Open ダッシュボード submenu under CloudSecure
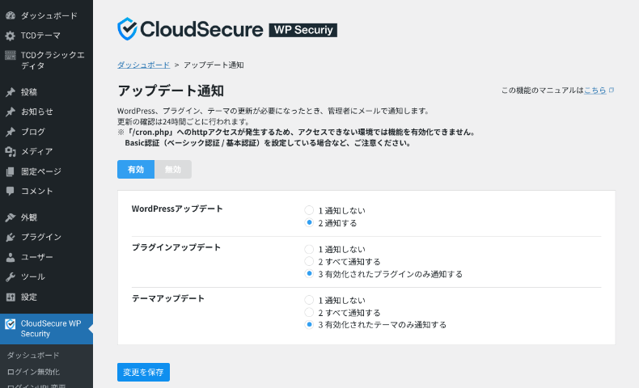This screenshot has height=388, width=639. [33, 356]
